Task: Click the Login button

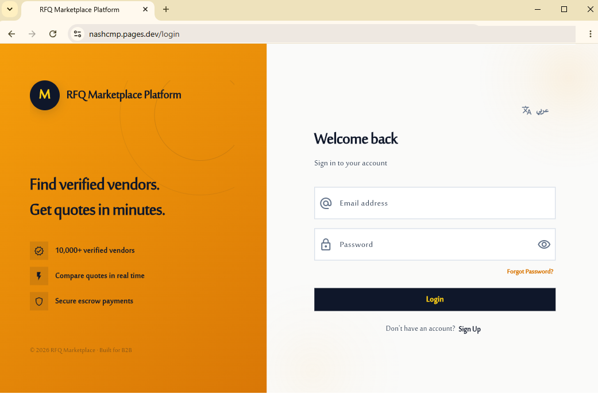Action: (x=435, y=299)
